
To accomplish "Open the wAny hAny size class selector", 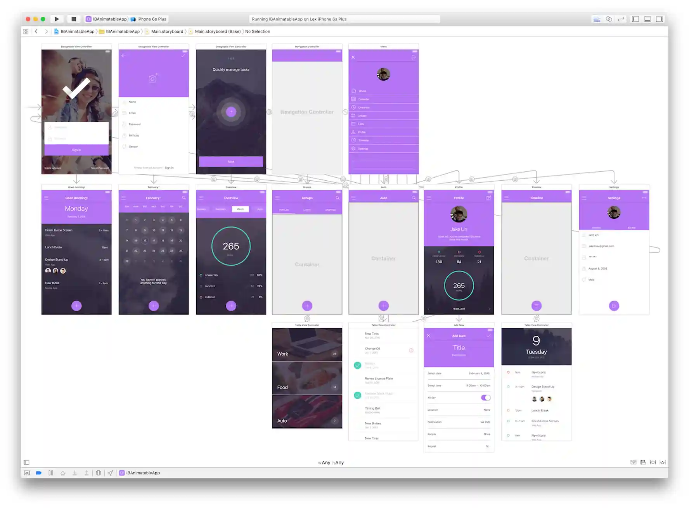I will tap(331, 462).
